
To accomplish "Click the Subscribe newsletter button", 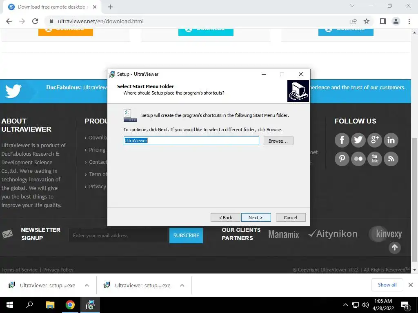I will point(186,235).
